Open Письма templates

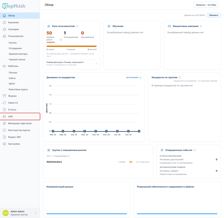pos(13,72)
